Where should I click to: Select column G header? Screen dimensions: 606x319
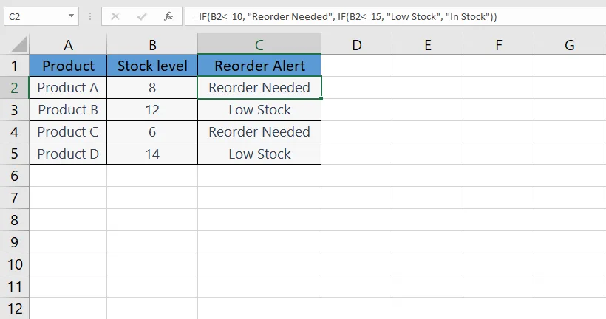(570, 45)
